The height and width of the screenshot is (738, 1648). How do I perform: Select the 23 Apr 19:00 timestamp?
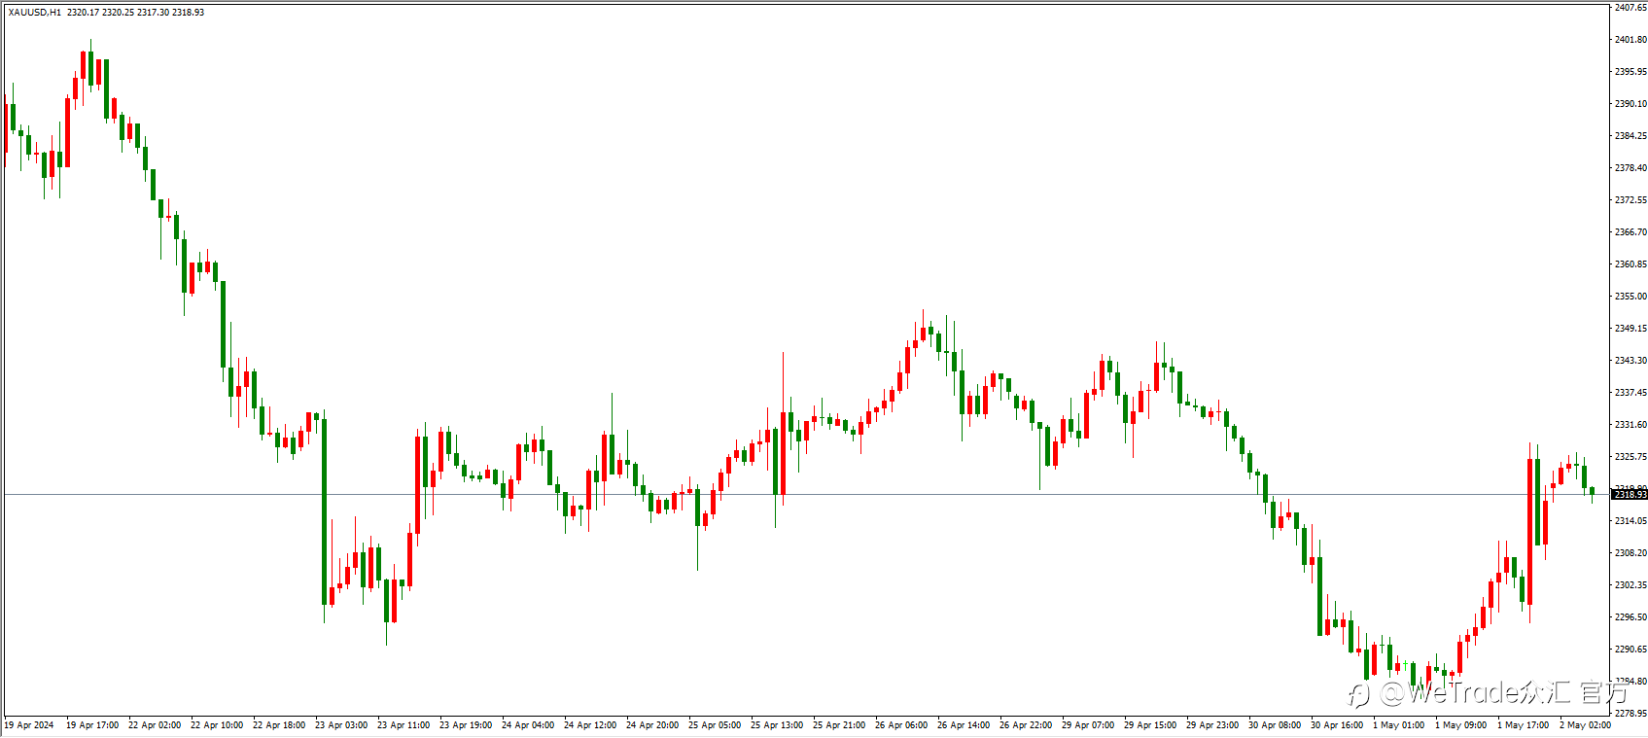pyautogui.click(x=466, y=725)
